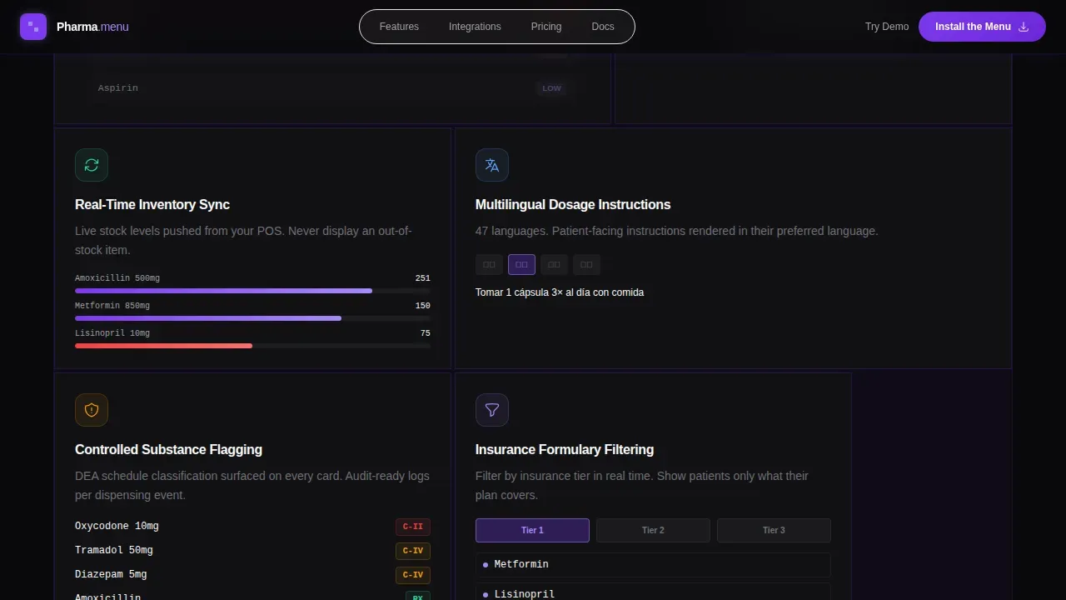Image resolution: width=1066 pixels, height=600 pixels.
Task: Go to the Pricing page
Action: coord(546,27)
